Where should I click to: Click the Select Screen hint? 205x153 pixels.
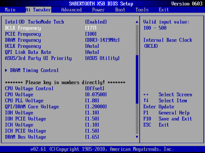175,95
